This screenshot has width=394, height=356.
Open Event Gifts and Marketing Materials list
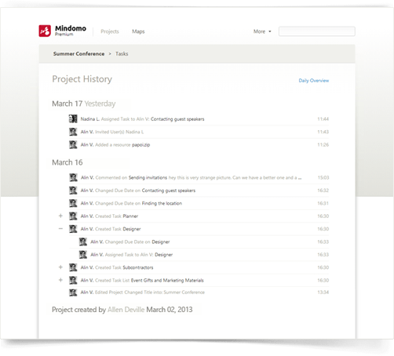pyautogui.click(x=167, y=280)
